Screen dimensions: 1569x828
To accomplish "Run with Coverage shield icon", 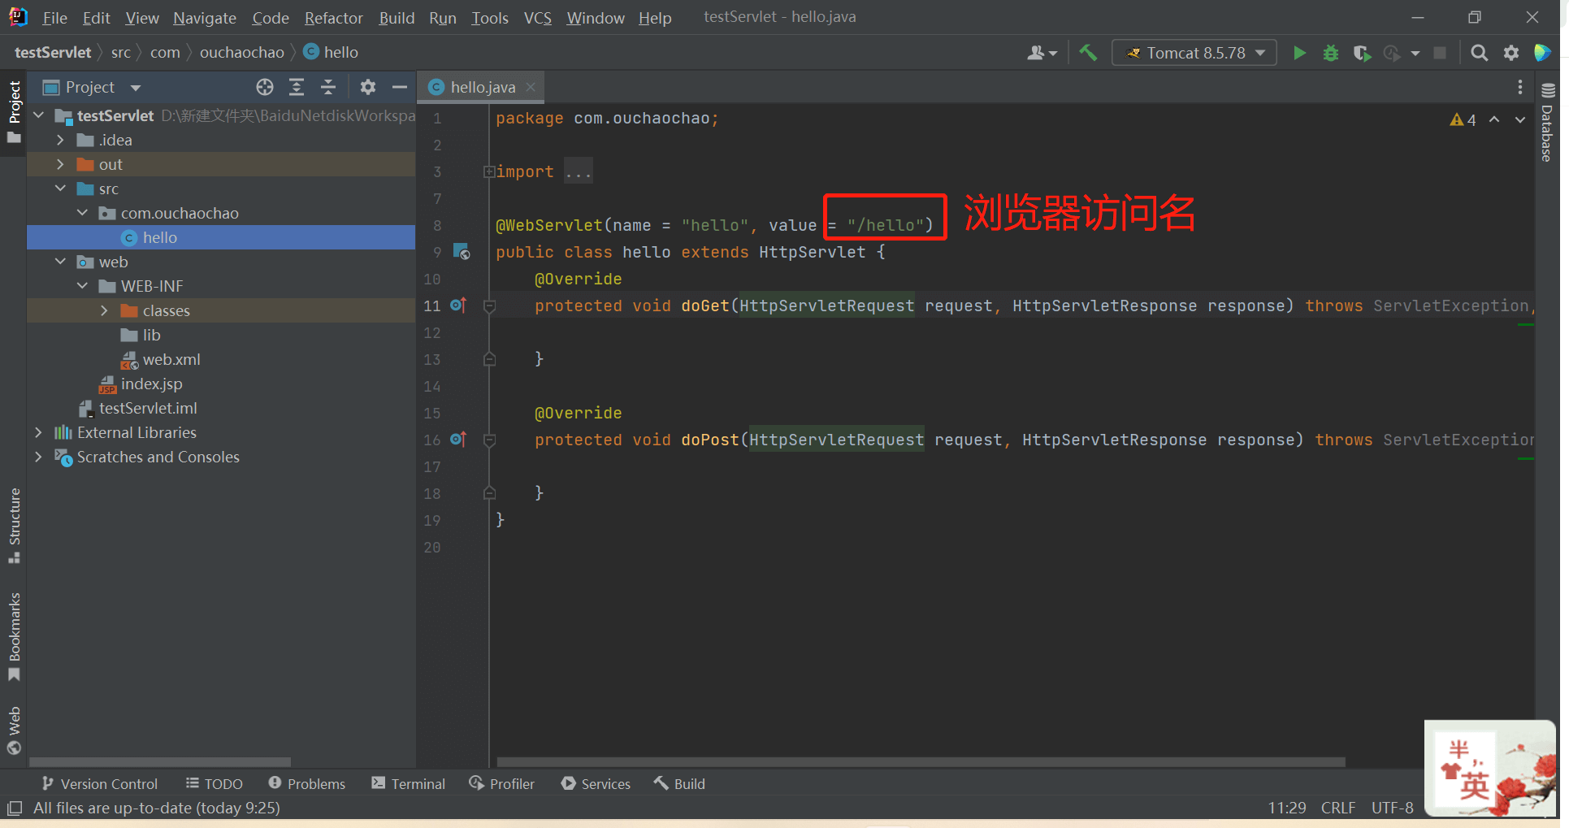I will [1362, 53].
